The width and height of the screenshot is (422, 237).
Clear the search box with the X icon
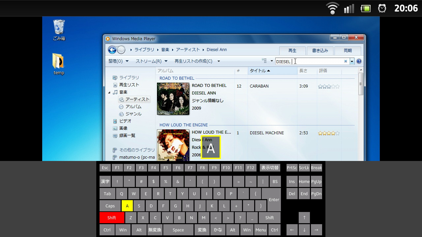pos(345,61)
